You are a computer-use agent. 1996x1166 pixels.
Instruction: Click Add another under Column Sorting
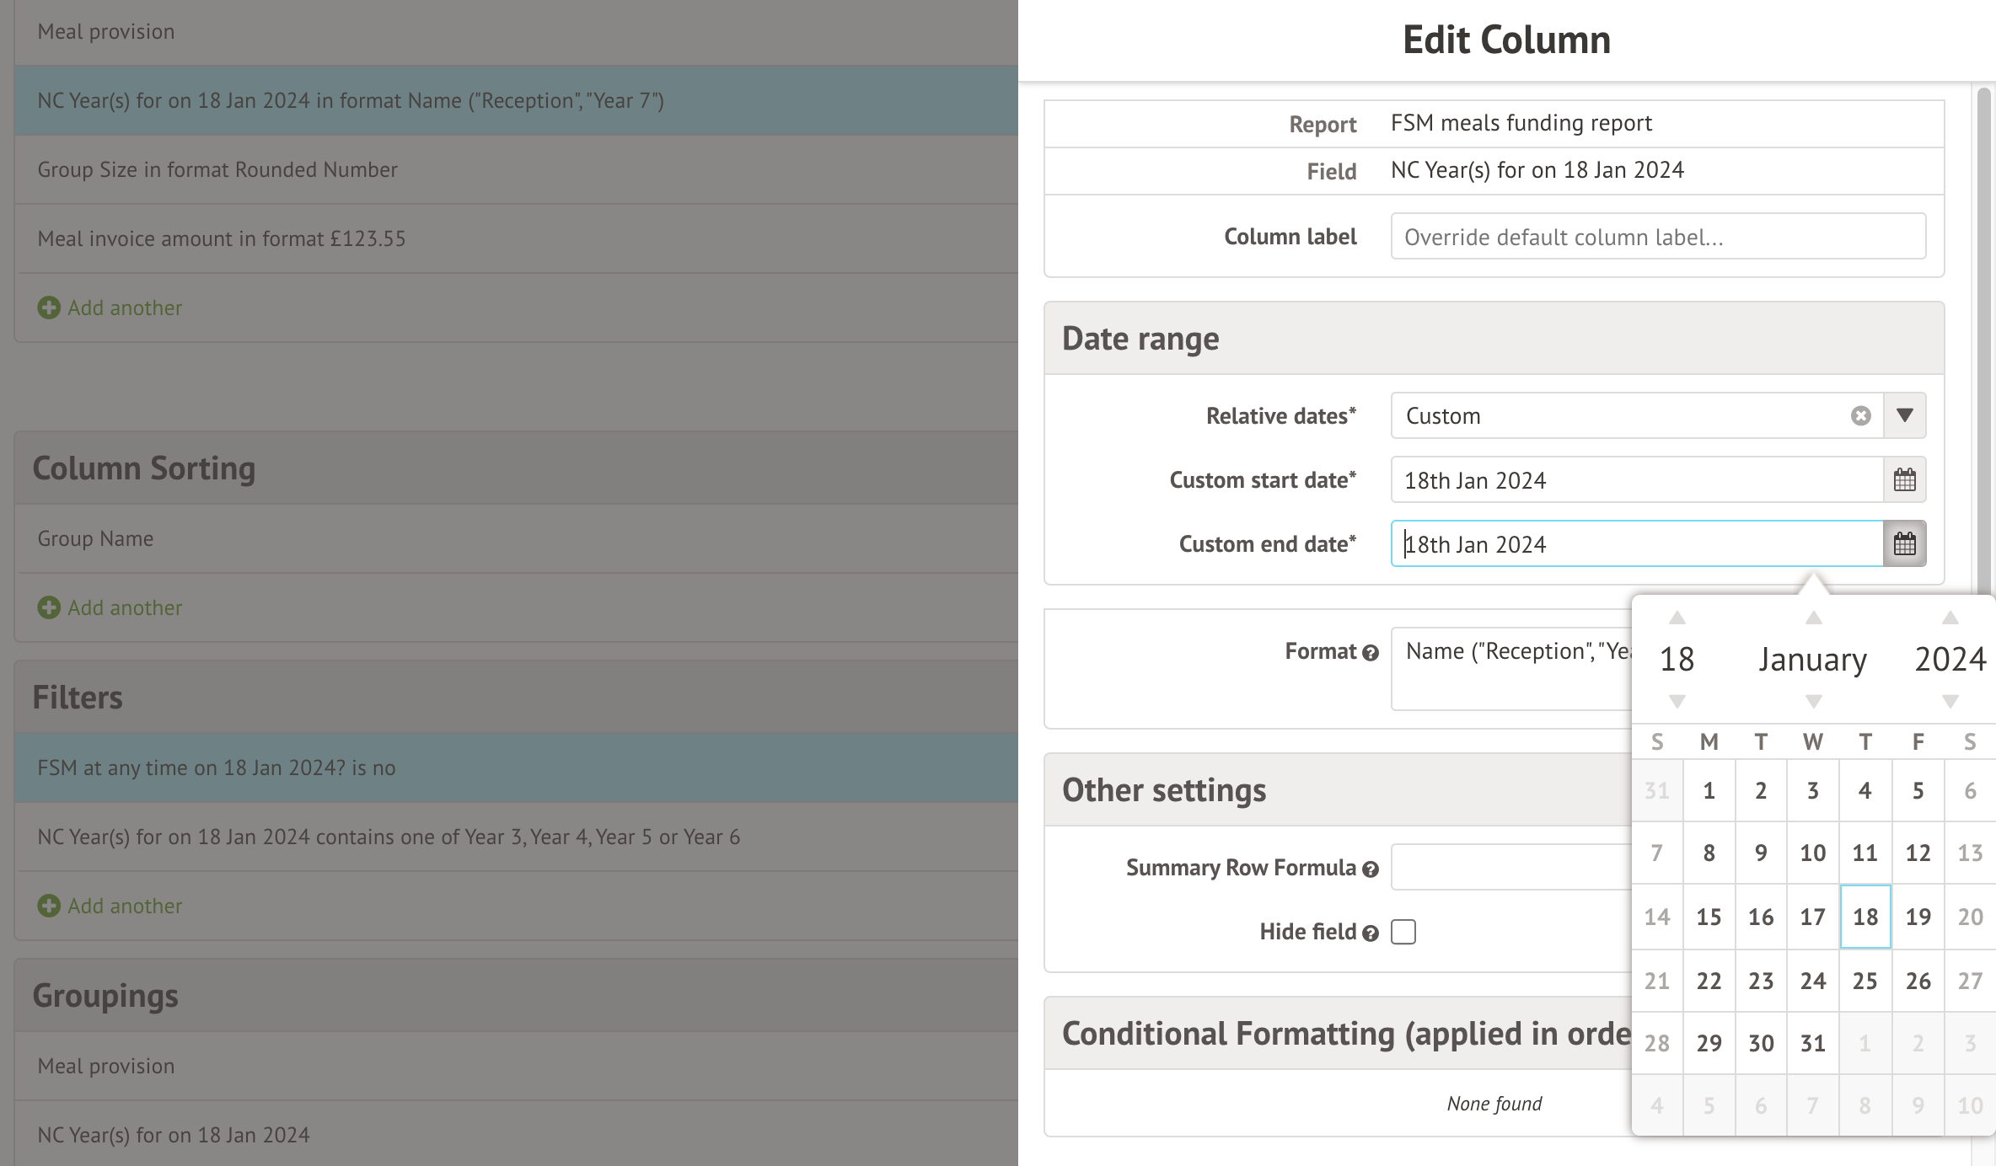point(110,607)
